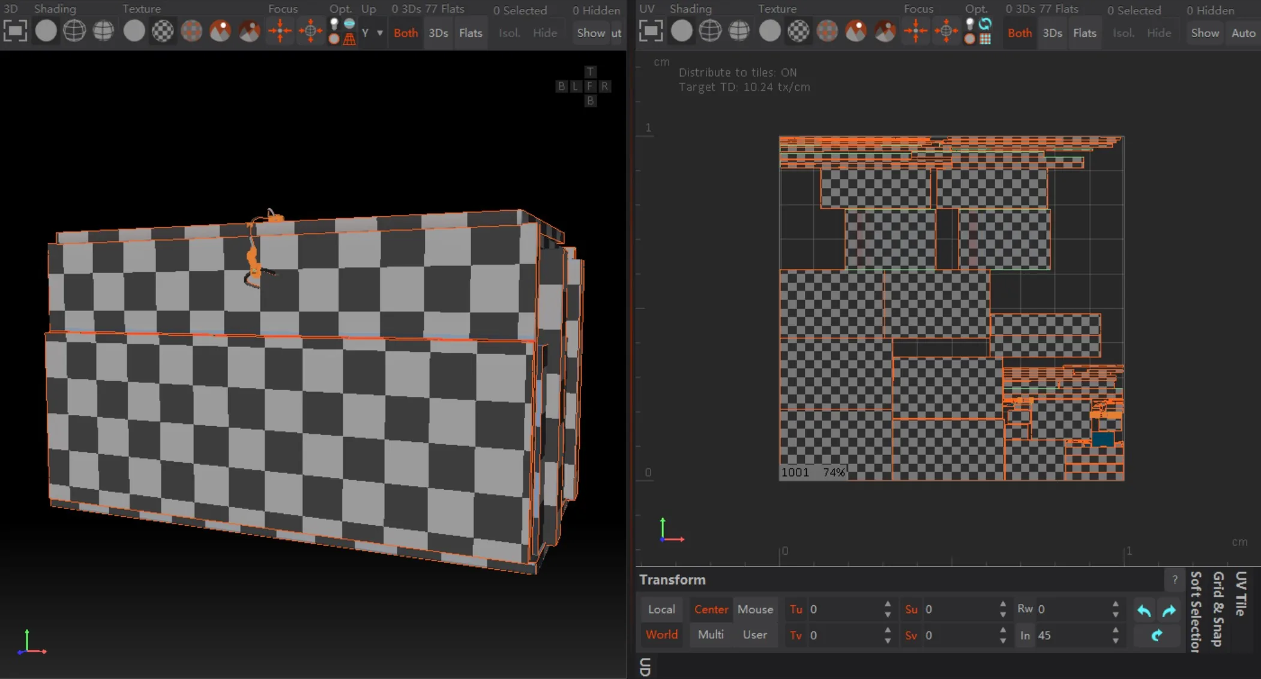Open the Soft Selection vertical tab
Screen dimensions: 1261x679
coord(1195,612)
